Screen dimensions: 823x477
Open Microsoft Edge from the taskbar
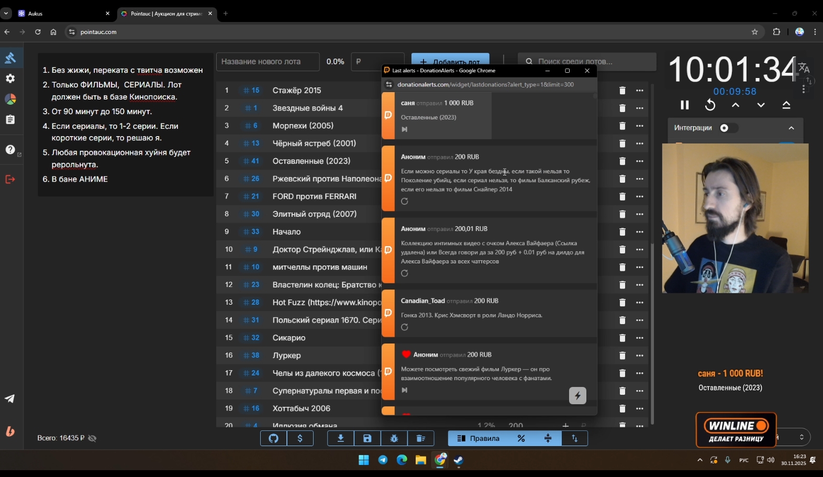(x=402, y=460)
